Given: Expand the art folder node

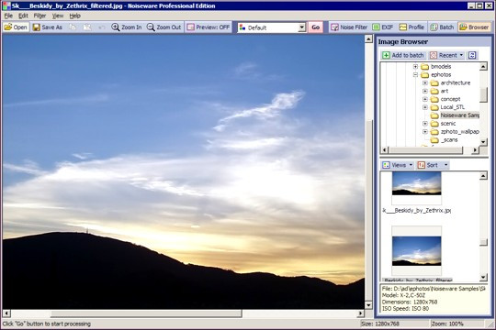Looking at the screenshot, I should click(x=425, y=91).
